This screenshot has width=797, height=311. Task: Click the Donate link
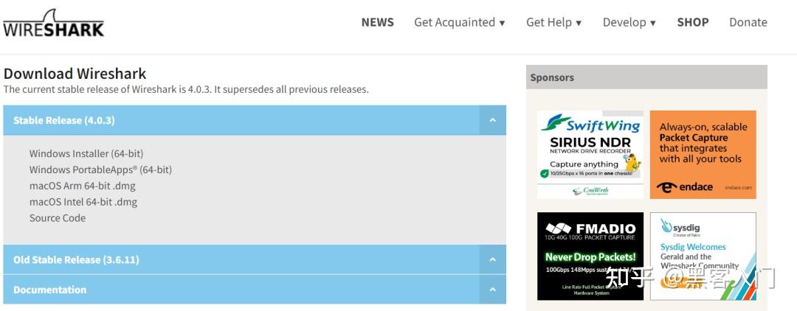point(748,22)
